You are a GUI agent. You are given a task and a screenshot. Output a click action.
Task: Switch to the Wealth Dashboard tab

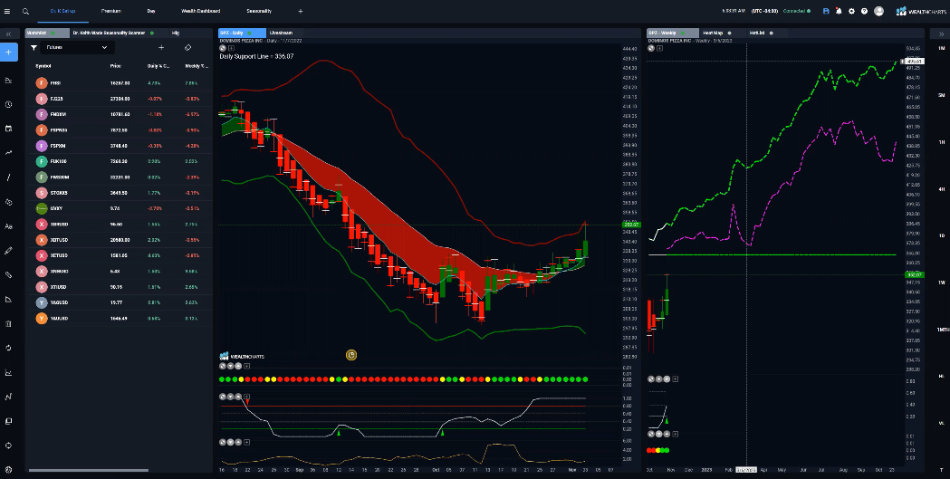coord(200,11)
